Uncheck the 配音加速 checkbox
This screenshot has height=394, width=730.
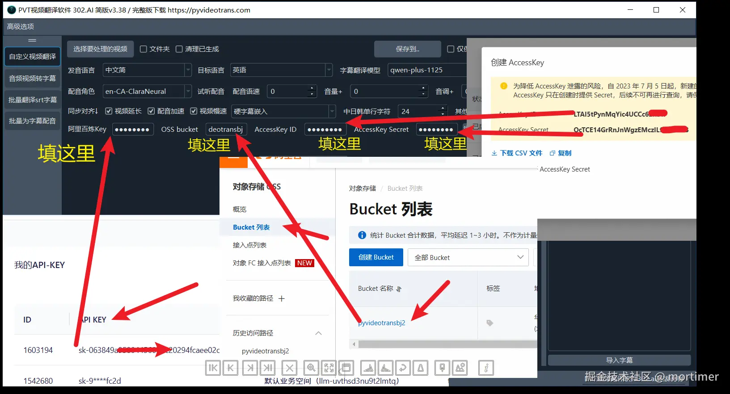pyautogui.click(x=151, y=111)
